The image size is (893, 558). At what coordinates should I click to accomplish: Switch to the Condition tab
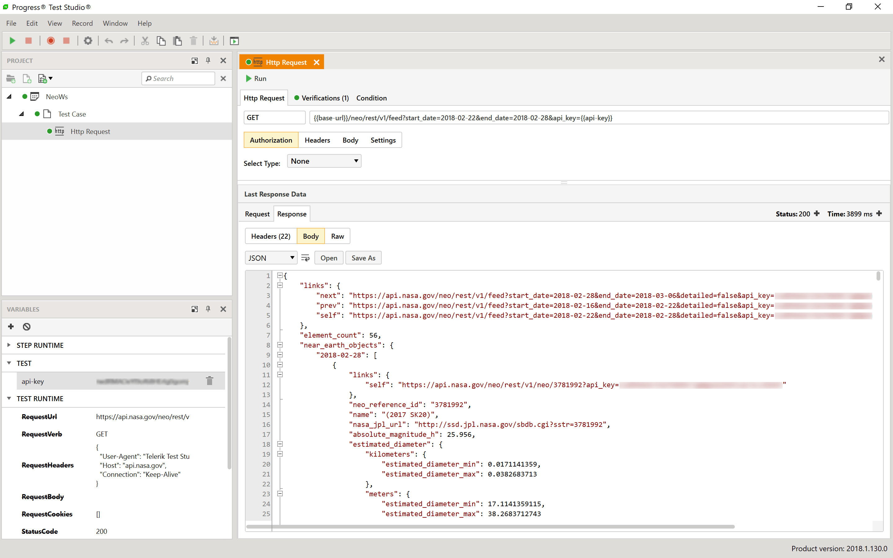point(371,98)
